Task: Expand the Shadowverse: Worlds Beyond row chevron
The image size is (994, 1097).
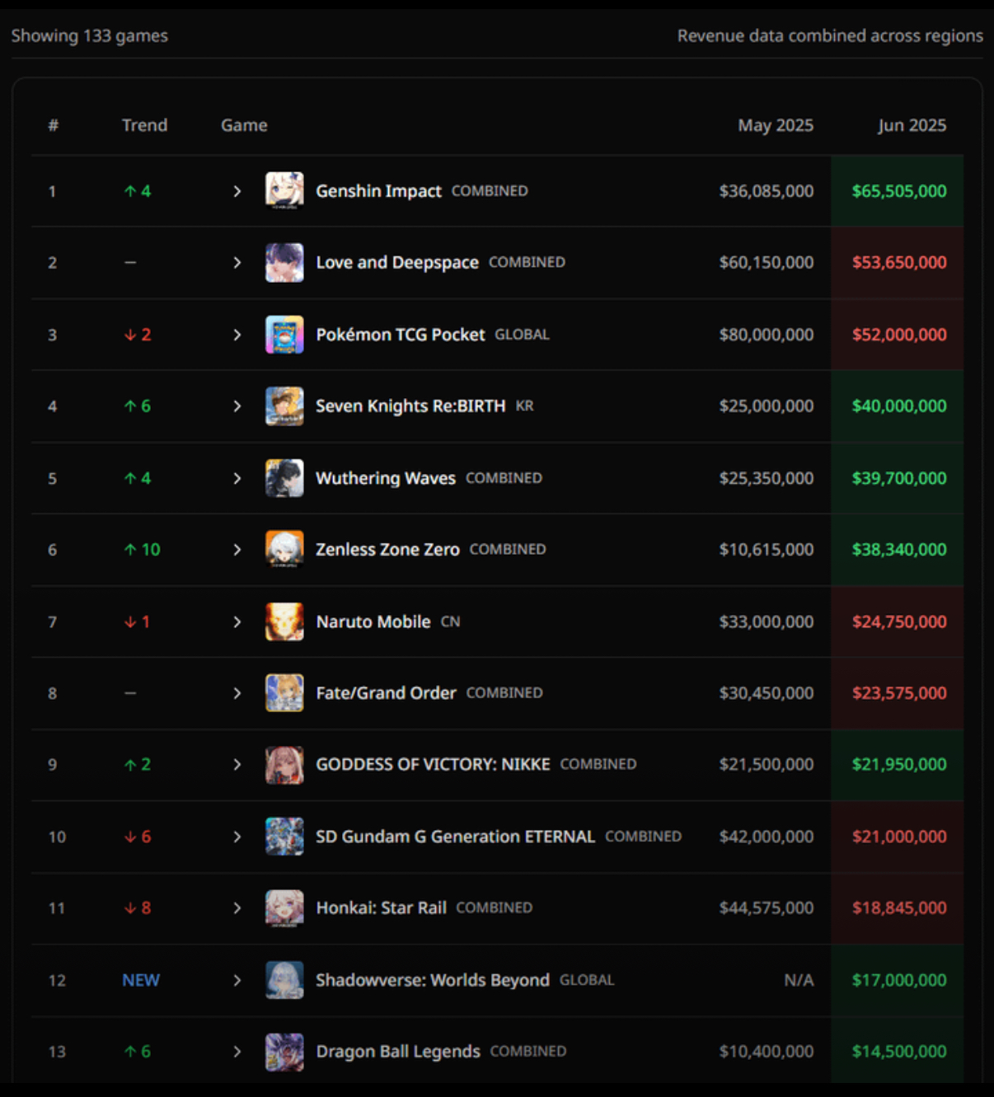Action: [x=237, y=980]
